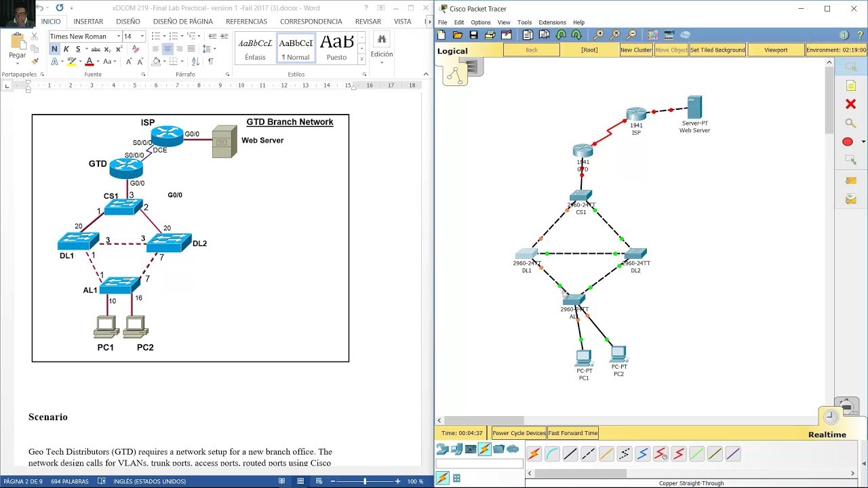This screenshot has height=488, width=868.
Task: Click the Packet Tracer undo arrow
Action: coord(561,35)
